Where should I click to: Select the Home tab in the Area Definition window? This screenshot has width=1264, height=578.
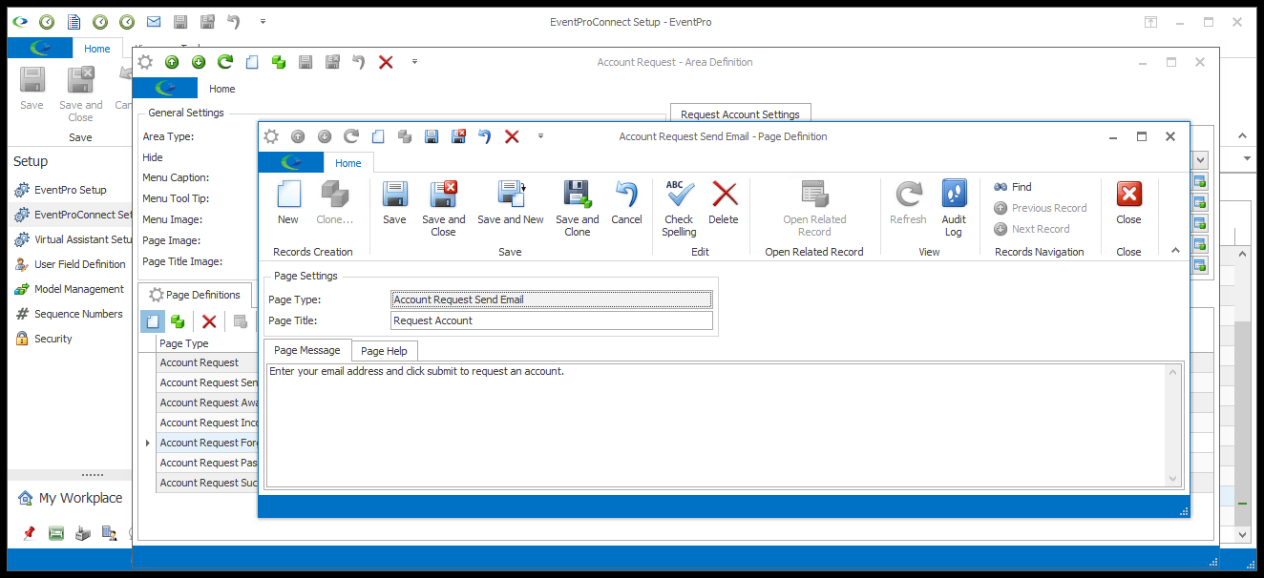pos(222,89)
